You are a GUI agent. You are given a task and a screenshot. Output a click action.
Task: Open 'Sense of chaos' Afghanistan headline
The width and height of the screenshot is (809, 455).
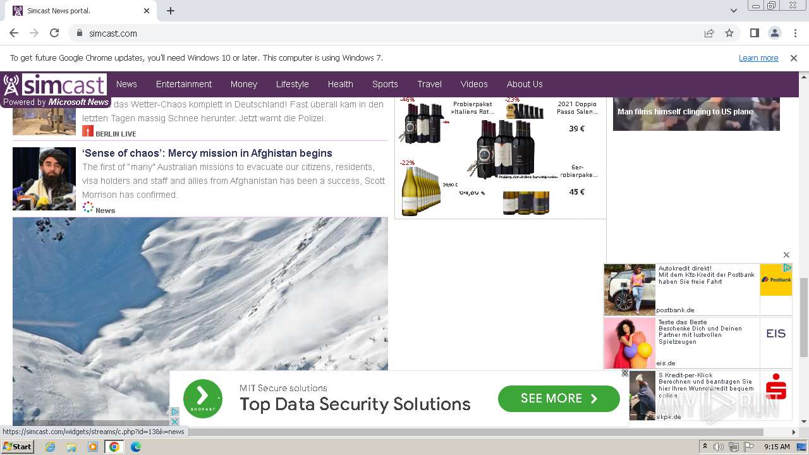tap(207, 153)
